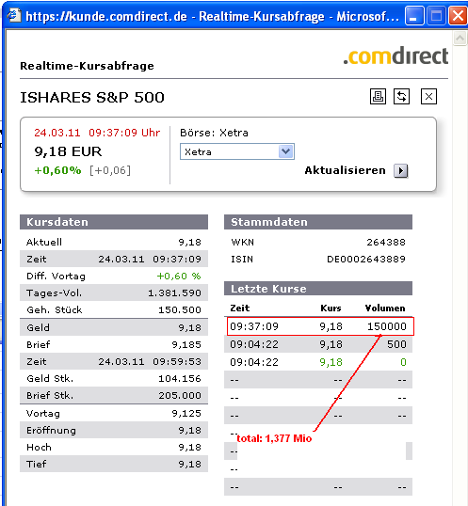Click the refresh arrows icon
Image resolution: width=468 pixels, height=506 pixels.
coord(401,97)
